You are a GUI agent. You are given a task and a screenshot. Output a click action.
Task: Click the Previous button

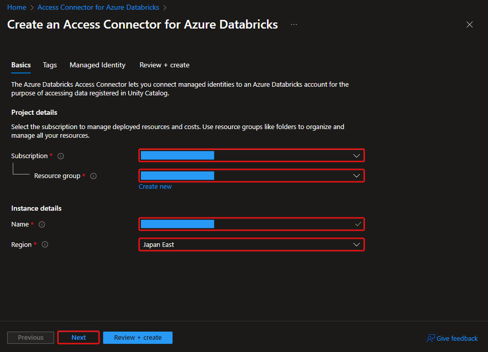[31, 337]
